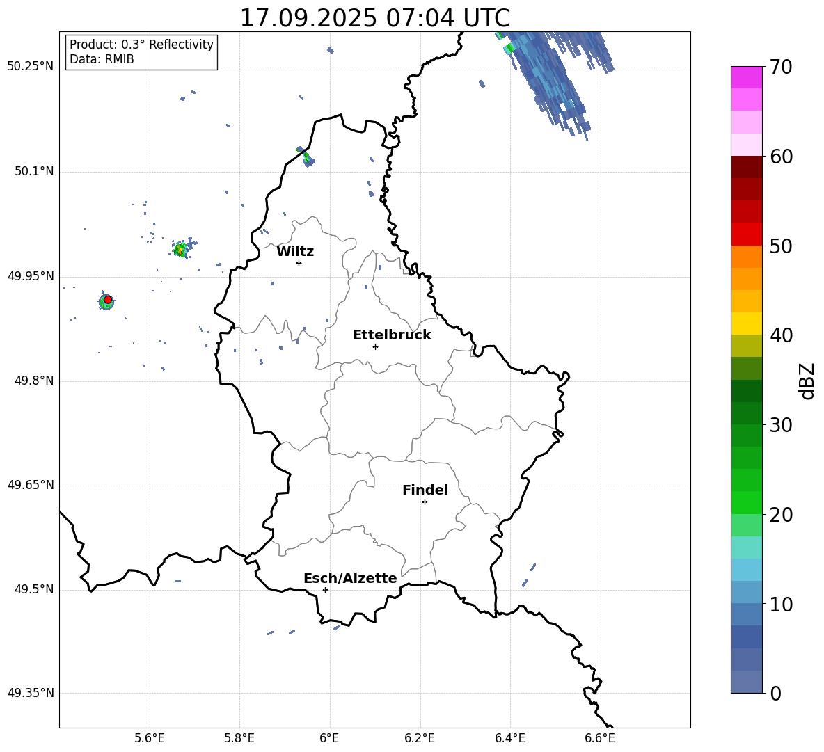Image resolution: width=824 pixels, height=752 pixels.
Task: Click the dBZ colorbar axis label
Action: pyautogui.click(x=807, y=381)
